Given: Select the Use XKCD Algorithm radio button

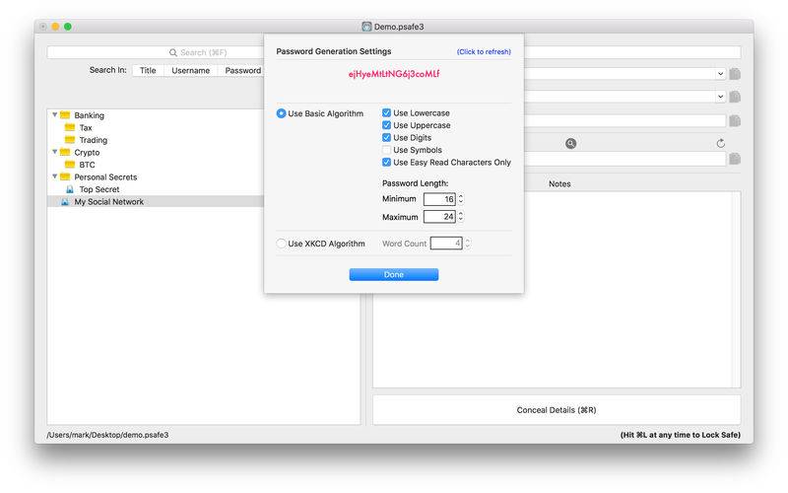Looking at the screenshot, I should pyautogui.click(x=281, y=244).
